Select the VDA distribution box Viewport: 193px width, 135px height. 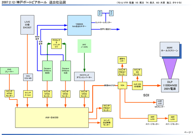coord(122,85)
